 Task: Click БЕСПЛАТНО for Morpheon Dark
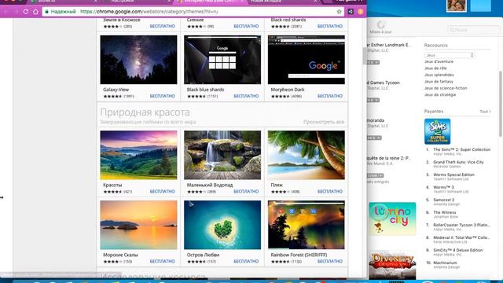point(330,96)
